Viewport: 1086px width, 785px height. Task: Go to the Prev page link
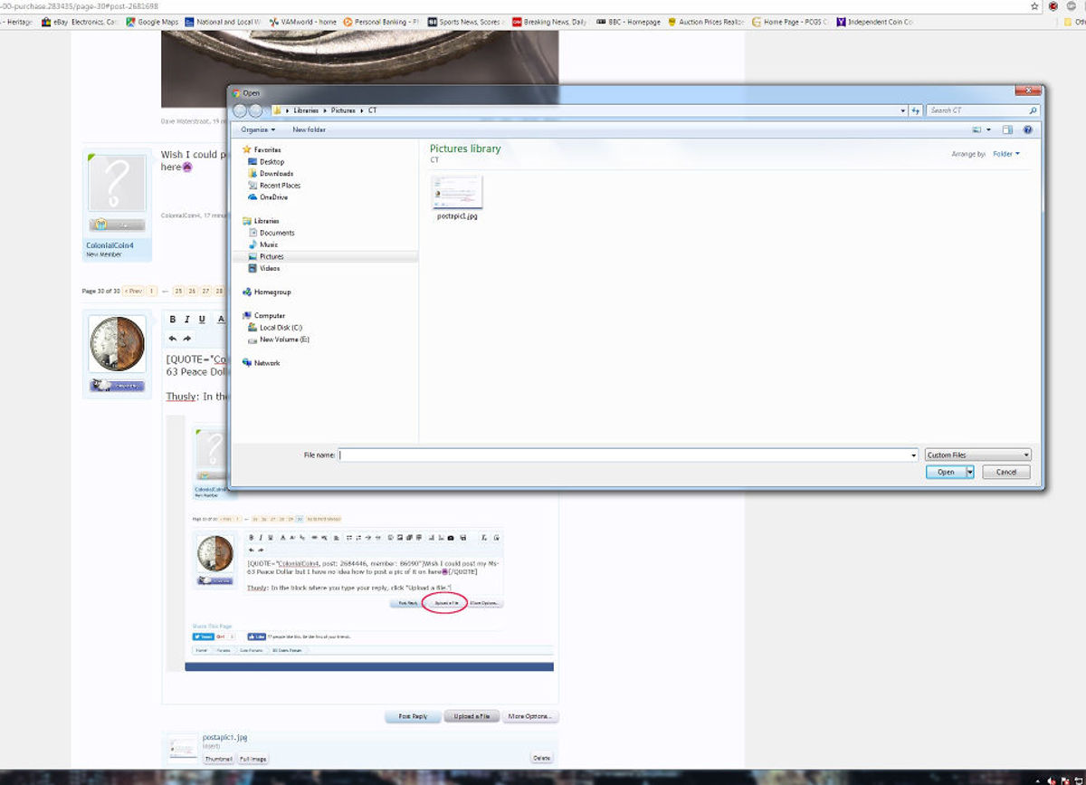[x=134, y=292]
